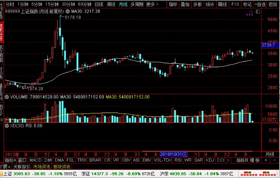Screen dimensions: 280x178
Task: Click the 返回 back button
Action: point(273,4)
